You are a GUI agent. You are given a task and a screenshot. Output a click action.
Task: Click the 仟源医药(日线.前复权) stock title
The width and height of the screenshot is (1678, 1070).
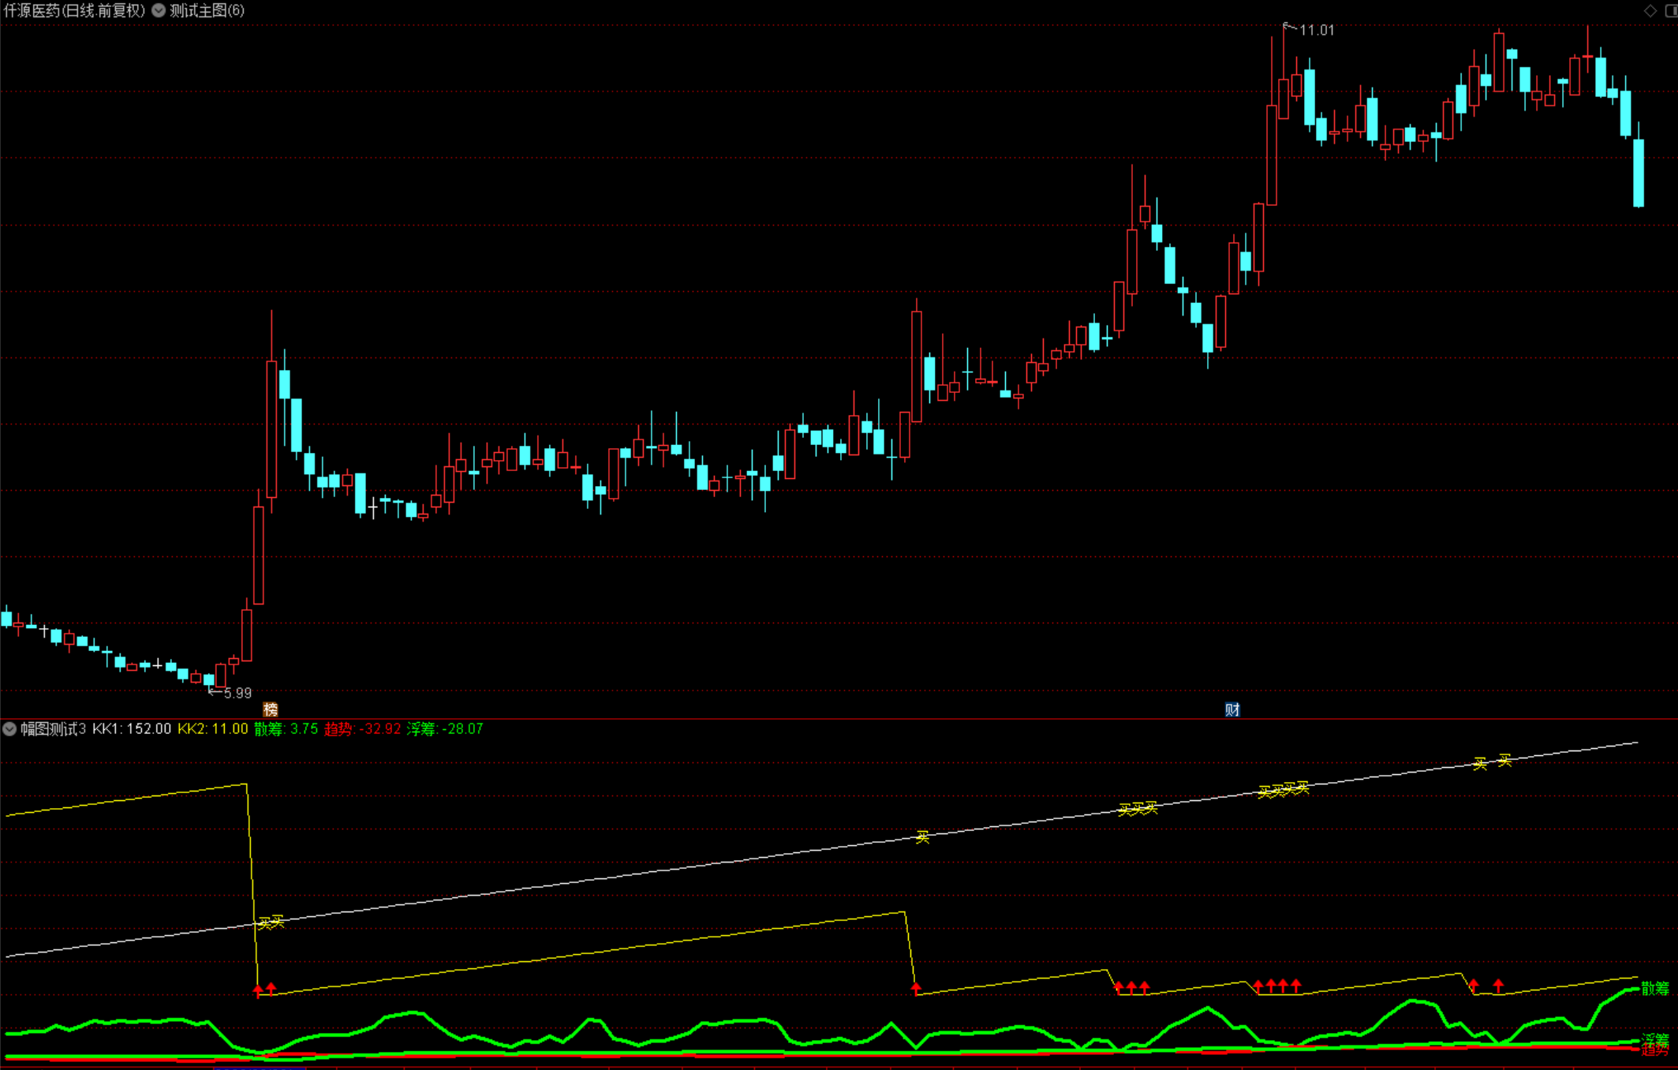point(75,10)
